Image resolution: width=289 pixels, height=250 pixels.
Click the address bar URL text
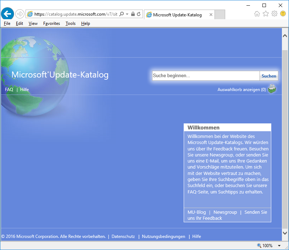76,14
